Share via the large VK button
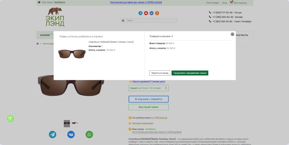Screen dimensions: 289x145 [x=71, y=134]
